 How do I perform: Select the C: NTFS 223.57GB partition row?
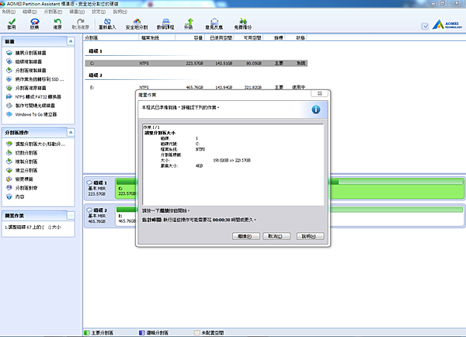click(196, 63)
